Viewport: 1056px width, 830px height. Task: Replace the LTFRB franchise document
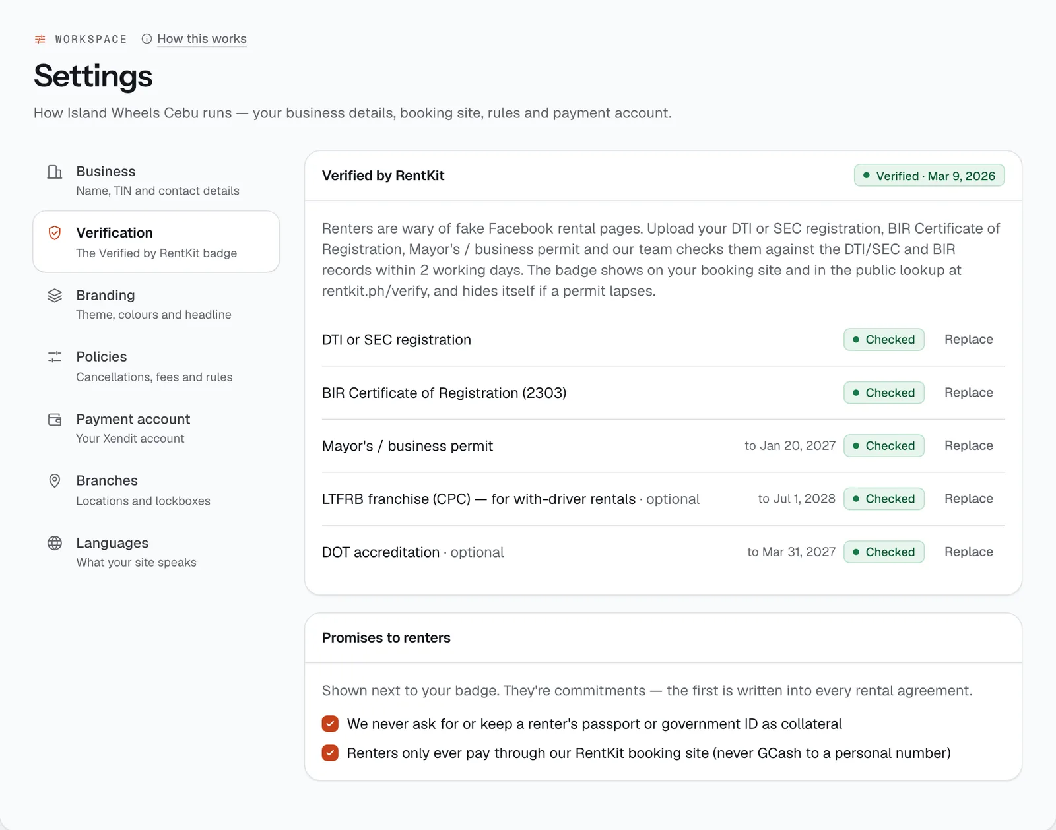point(968,499)
